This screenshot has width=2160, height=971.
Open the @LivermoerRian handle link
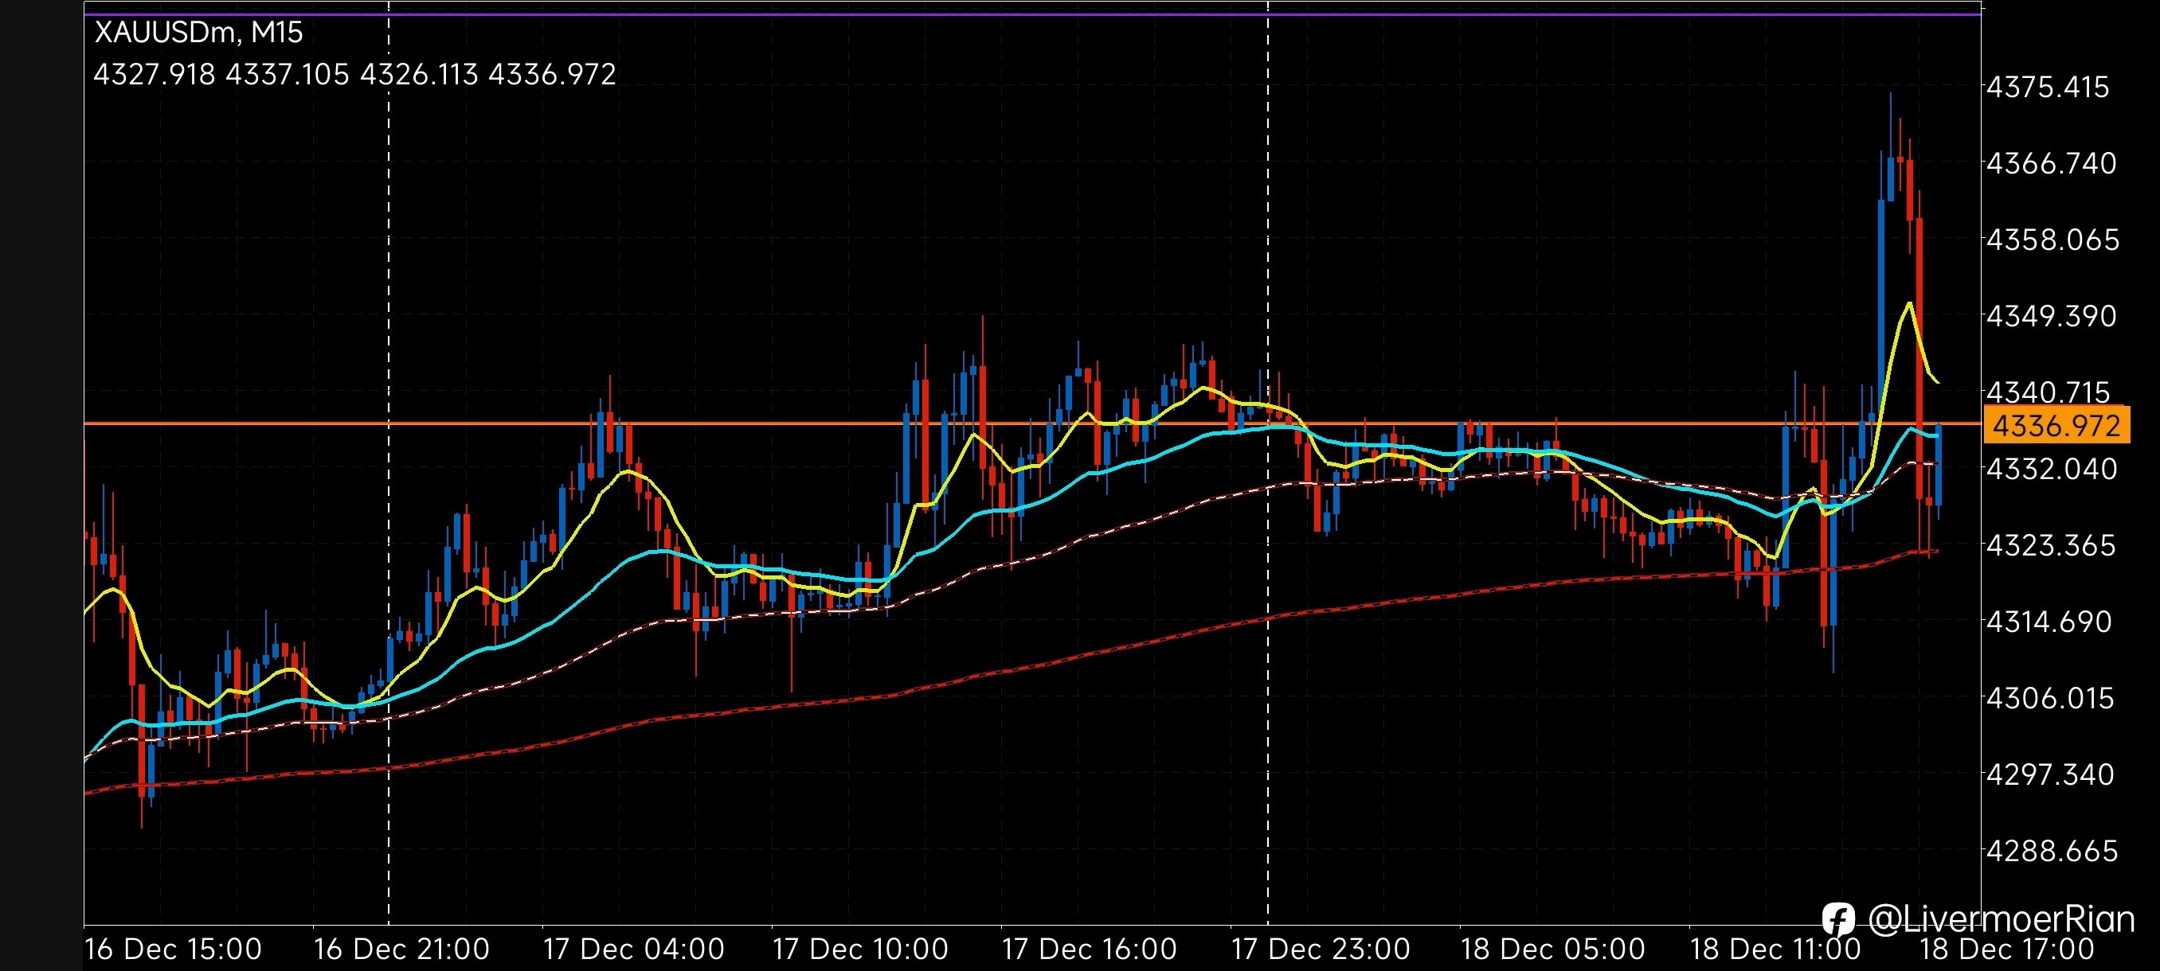pos(2001,920)
